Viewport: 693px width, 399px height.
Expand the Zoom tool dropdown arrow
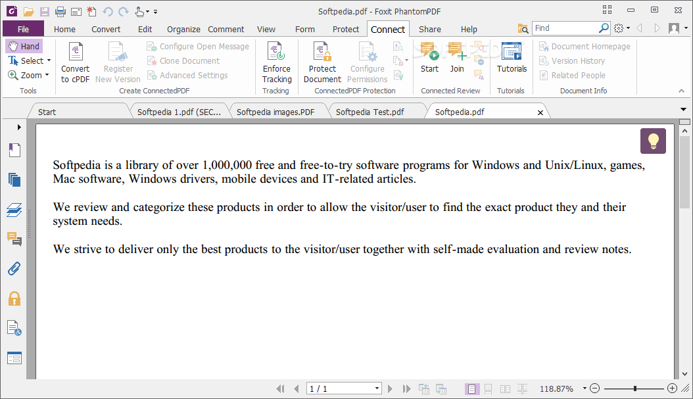click(47, 75)
